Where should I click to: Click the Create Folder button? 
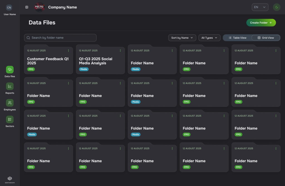point(261,23)
